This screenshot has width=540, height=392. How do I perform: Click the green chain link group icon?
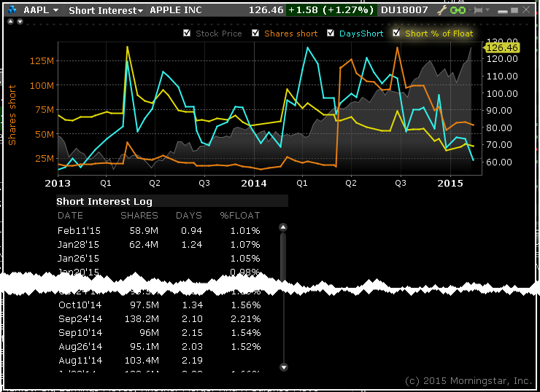click(458, 10)
